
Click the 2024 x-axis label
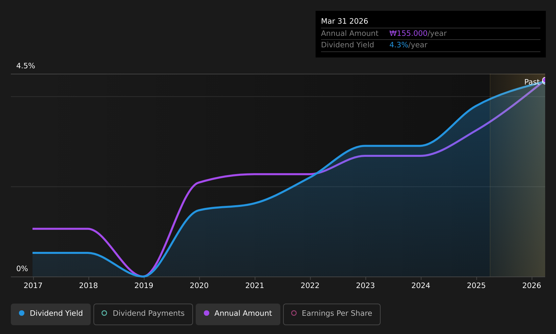click(x=421, y=286)
